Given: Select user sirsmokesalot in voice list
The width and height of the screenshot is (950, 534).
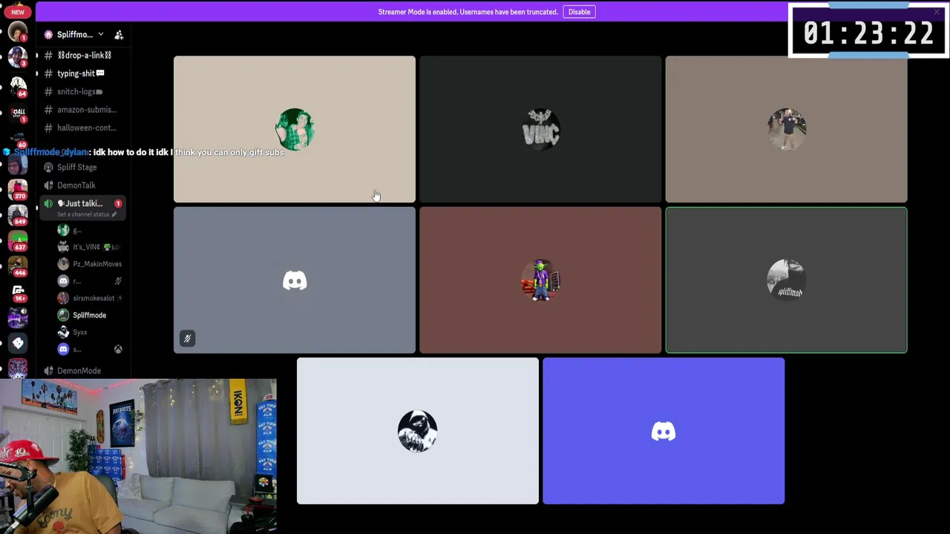Looking at the screenshot, I should [x=91, y=298].
